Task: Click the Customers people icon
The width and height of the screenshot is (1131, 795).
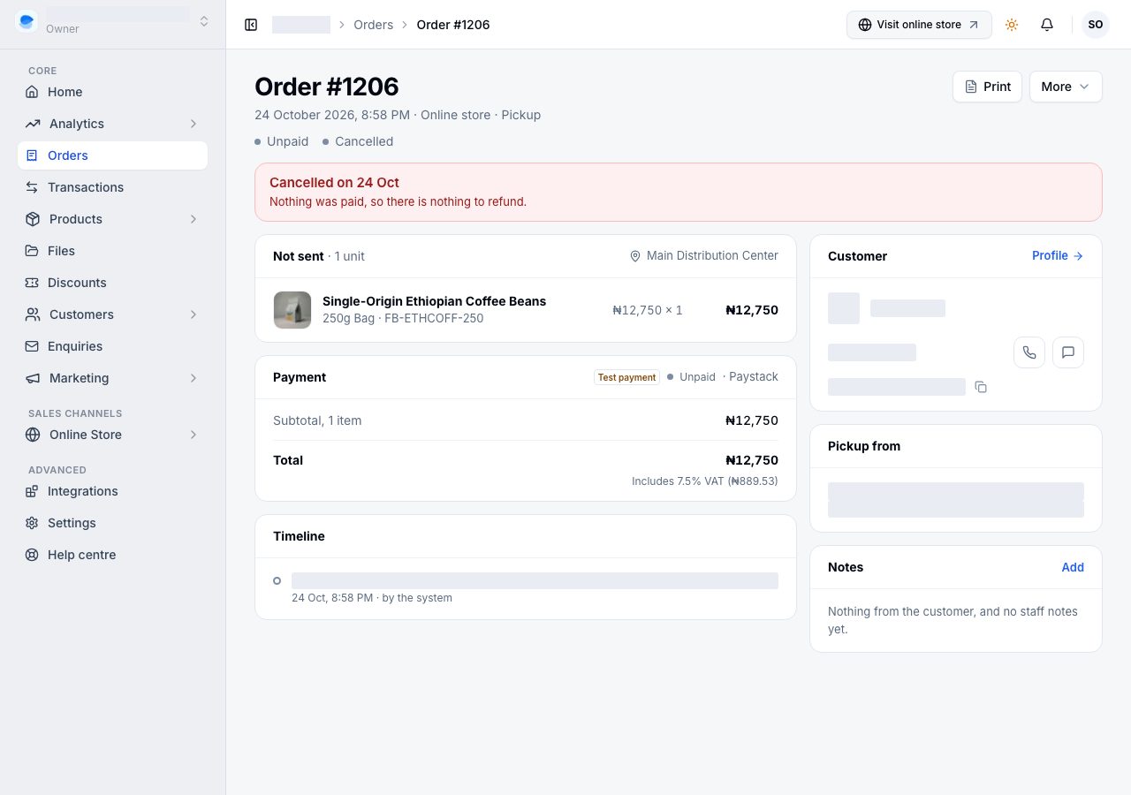Action: point(33,314)
